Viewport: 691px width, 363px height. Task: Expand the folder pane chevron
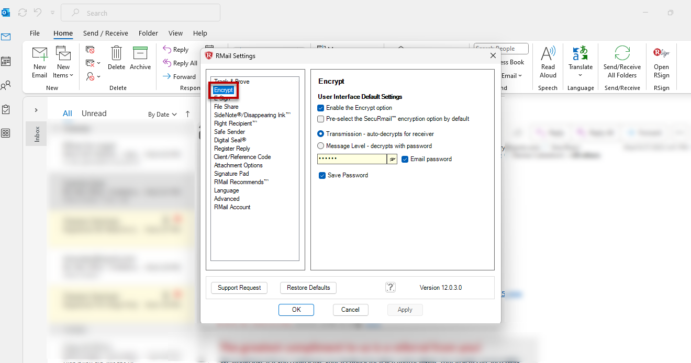36,110
